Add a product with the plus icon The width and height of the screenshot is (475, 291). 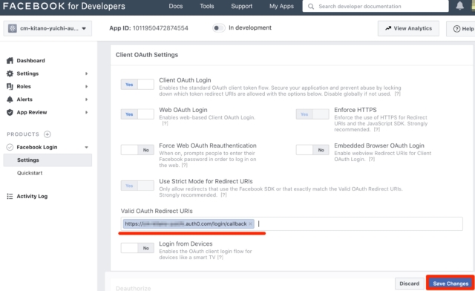(47, 134)
